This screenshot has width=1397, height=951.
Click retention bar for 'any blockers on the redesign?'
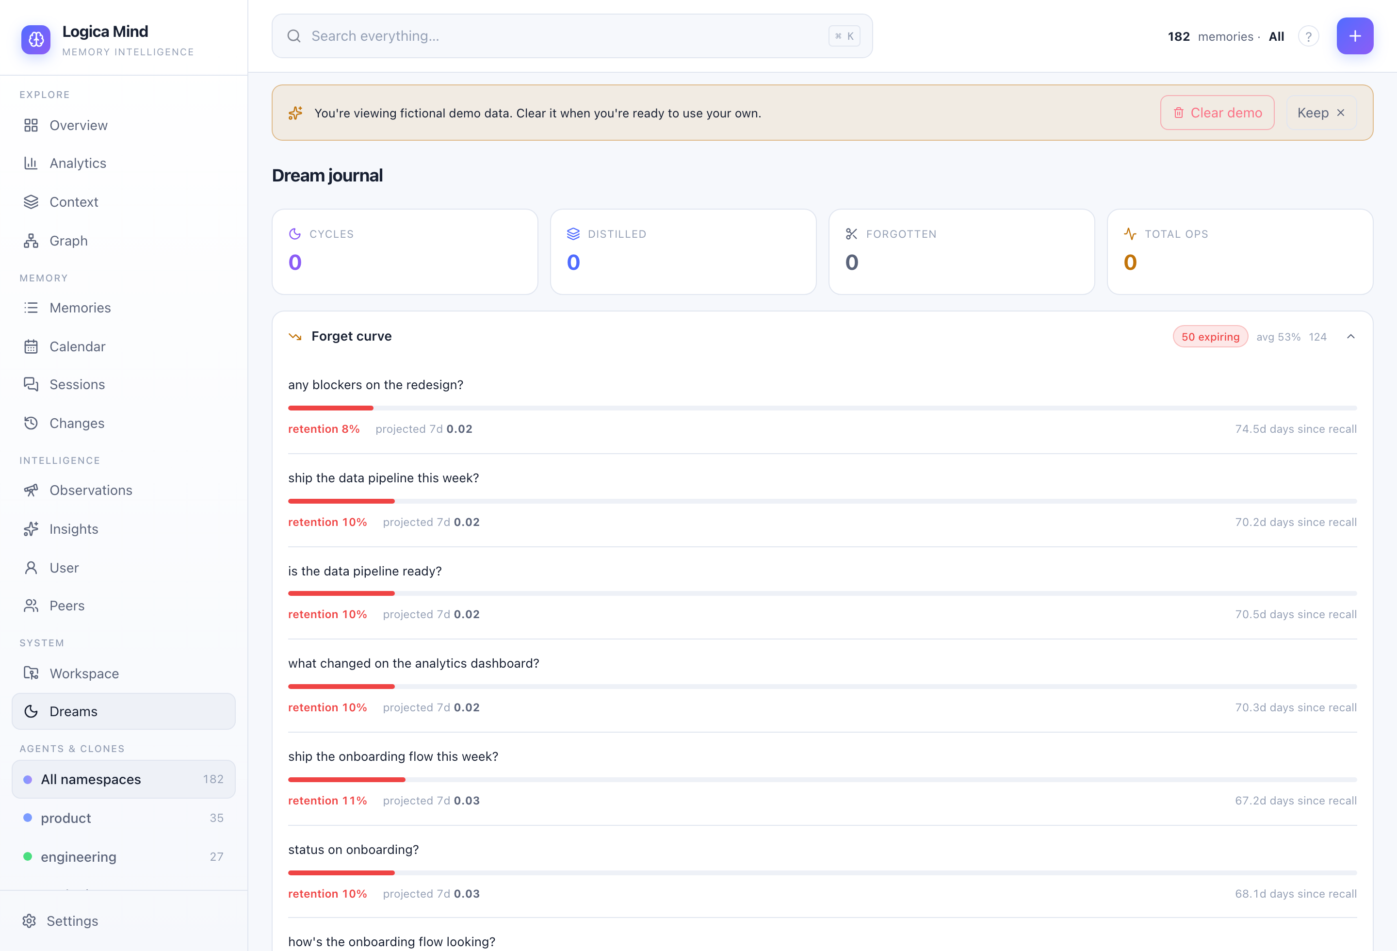pos(822,408)
